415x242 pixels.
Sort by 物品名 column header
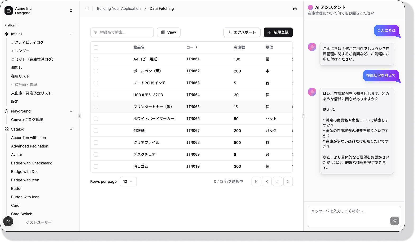tap(139, 47)
